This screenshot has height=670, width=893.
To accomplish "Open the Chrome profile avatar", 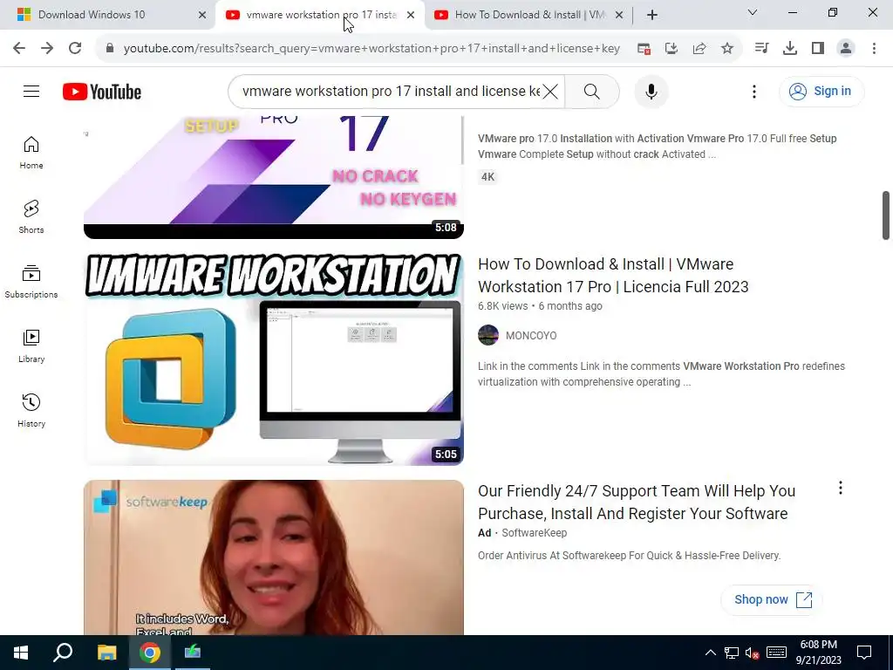I will [x=846, y=49].
